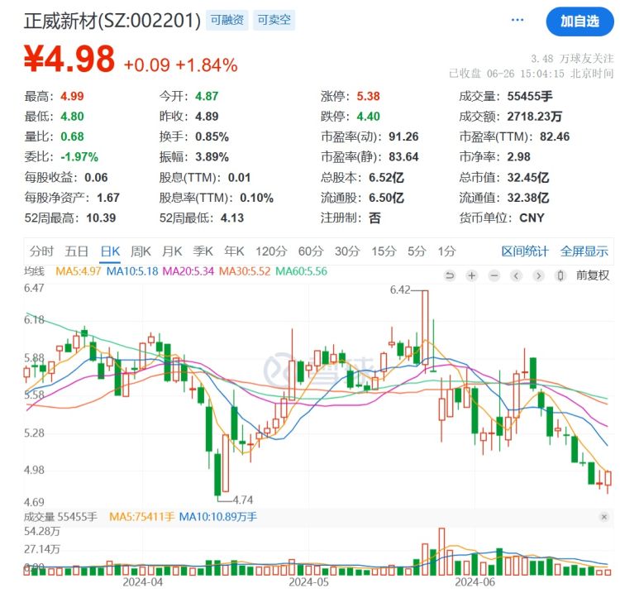The width and height of the screenshot is (620, 598).
Task: Click the 成交量 55455手 volume label
Action: (60, 516)
